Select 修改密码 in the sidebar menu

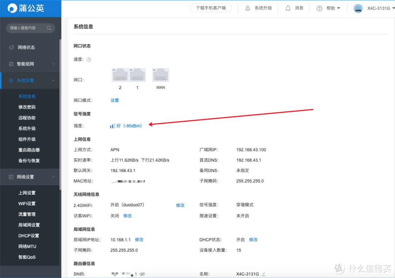(x=27, y=107)
